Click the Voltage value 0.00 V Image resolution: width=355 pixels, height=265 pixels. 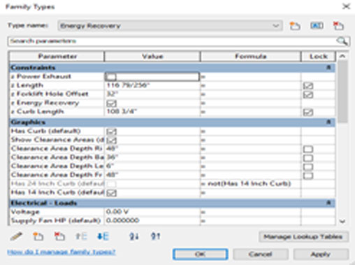[x=152, y=212]
